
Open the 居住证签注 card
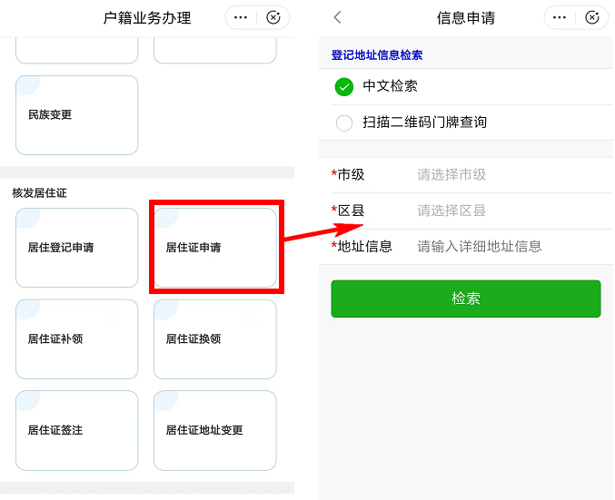[x=77, y=430]
